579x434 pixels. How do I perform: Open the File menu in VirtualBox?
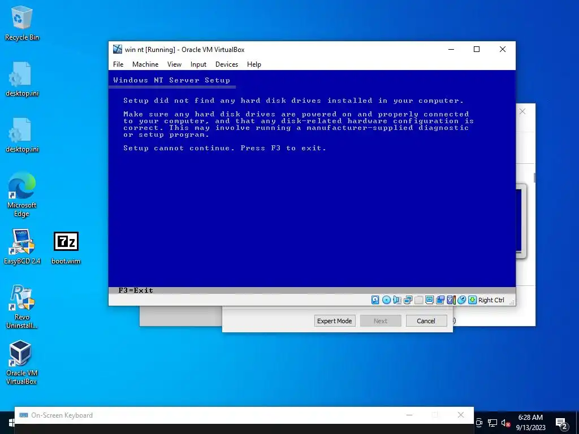(x=118, y=64)
